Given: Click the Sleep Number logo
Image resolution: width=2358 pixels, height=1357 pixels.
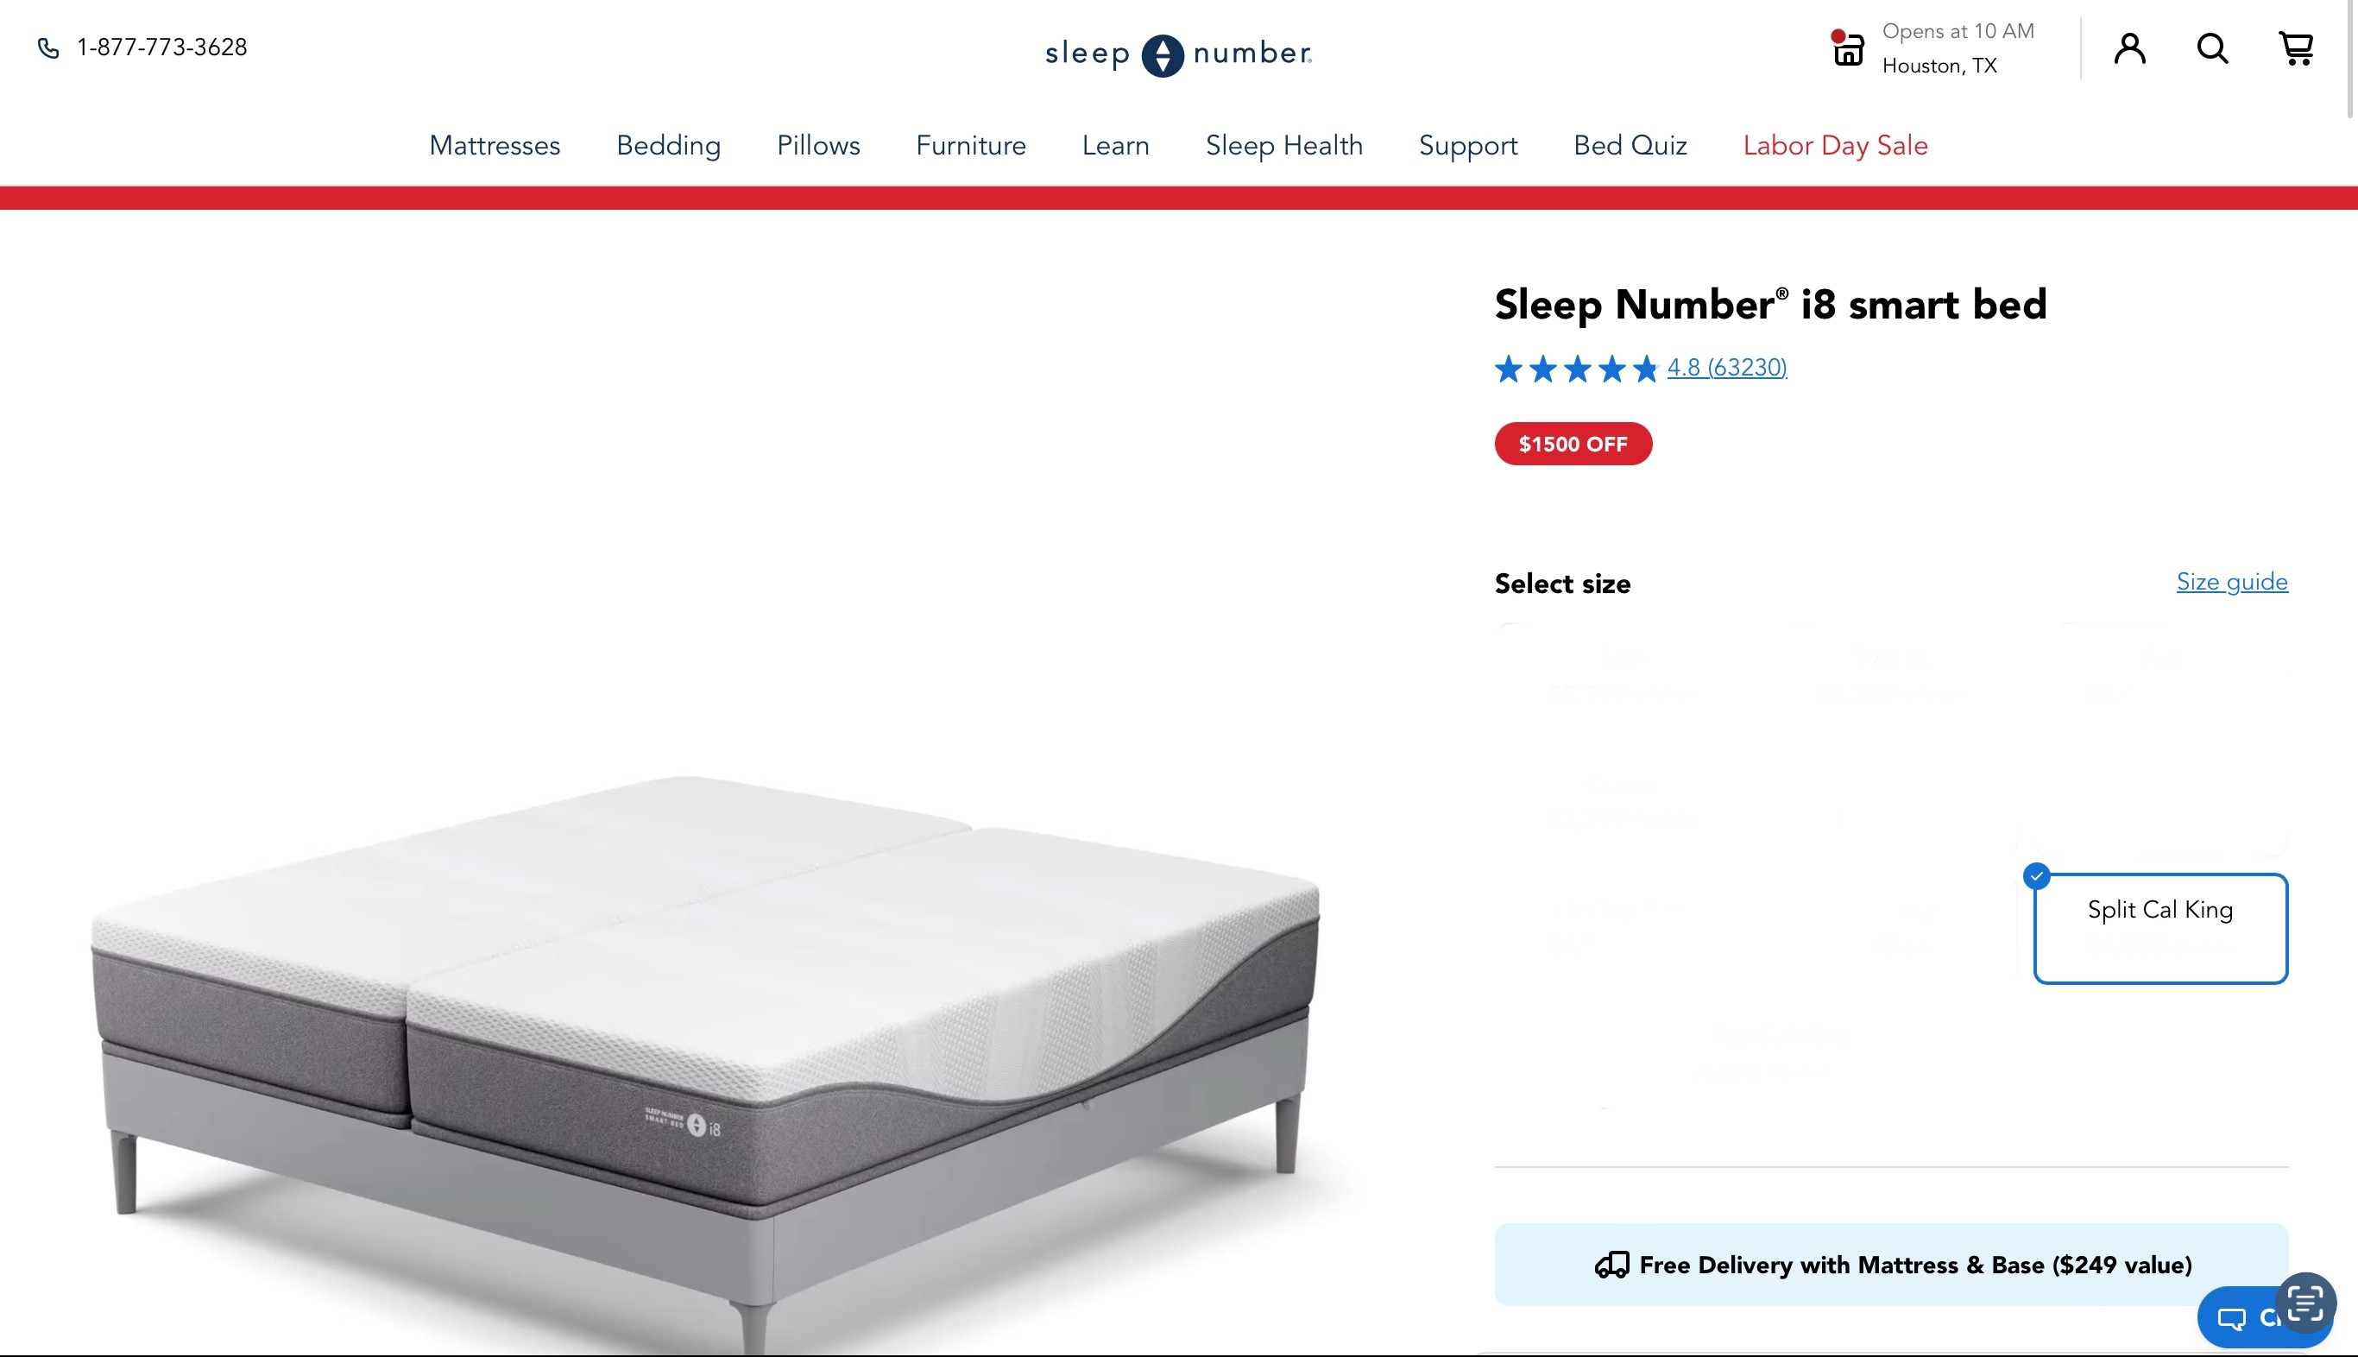Looking at the screenshot, I should 1178,54.
